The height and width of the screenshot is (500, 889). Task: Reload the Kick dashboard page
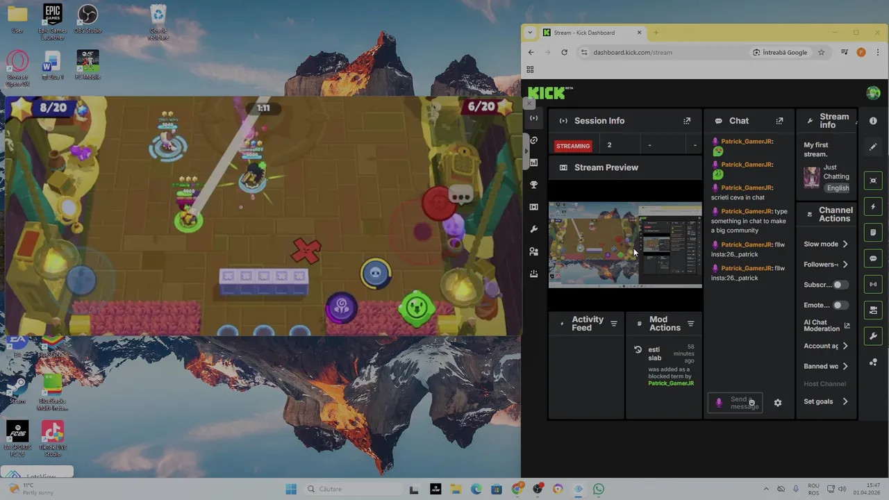pos(564,52)
